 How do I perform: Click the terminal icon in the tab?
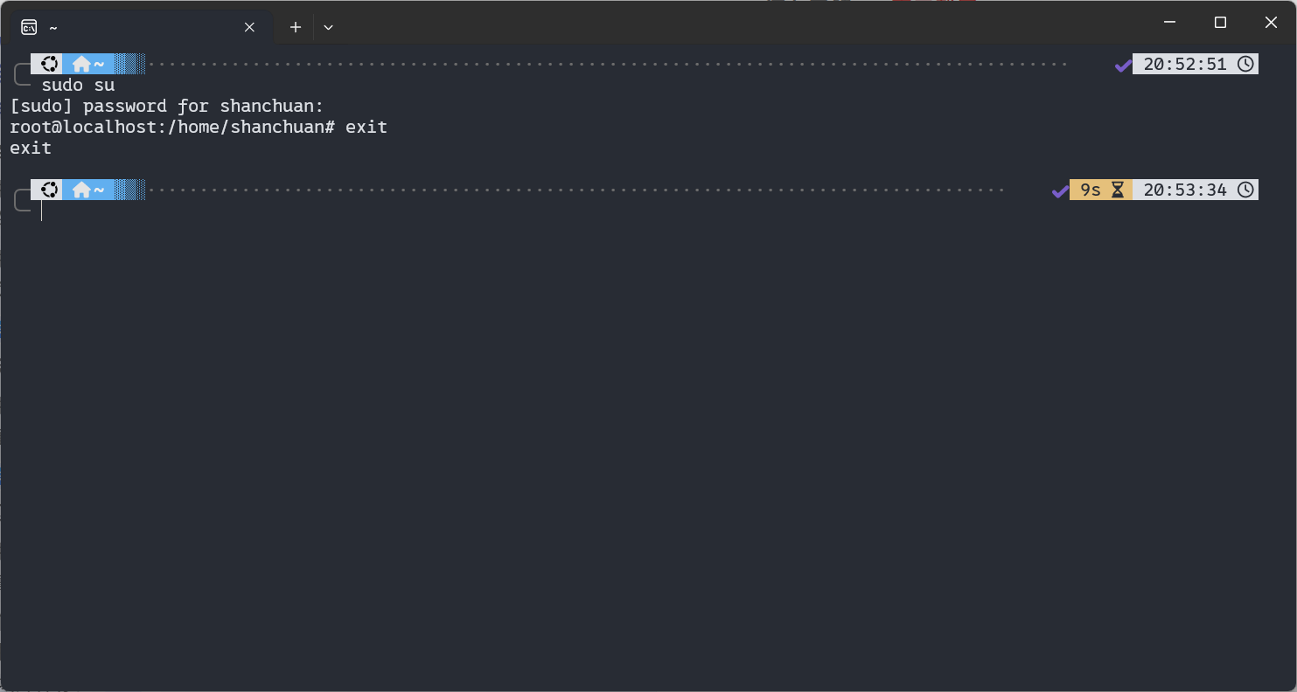pyautogui.click(x=29, y=27)
